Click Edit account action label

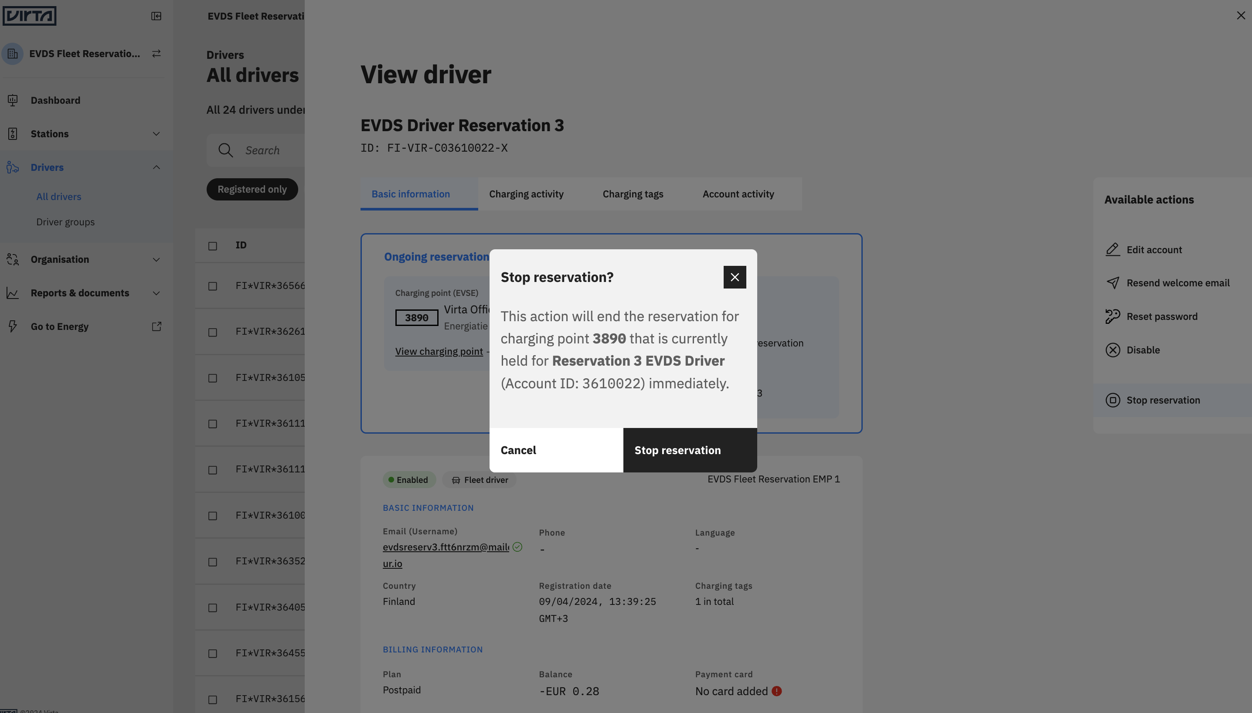pos(1154,250)
